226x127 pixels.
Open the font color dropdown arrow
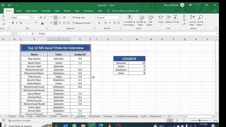pos(46,23)
